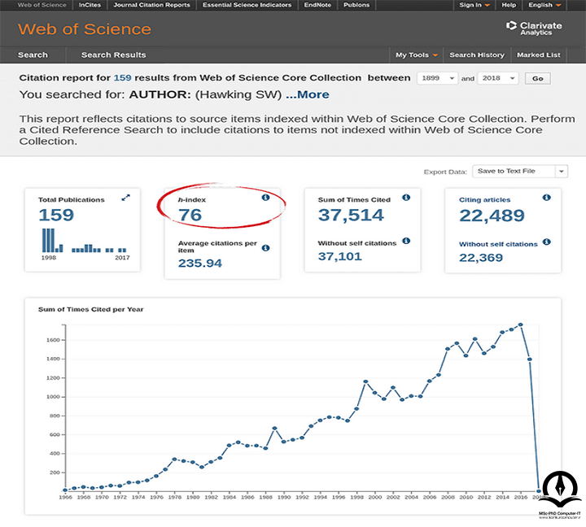Click the Citing articles link
586x527 pixels.
coord(484,200)
